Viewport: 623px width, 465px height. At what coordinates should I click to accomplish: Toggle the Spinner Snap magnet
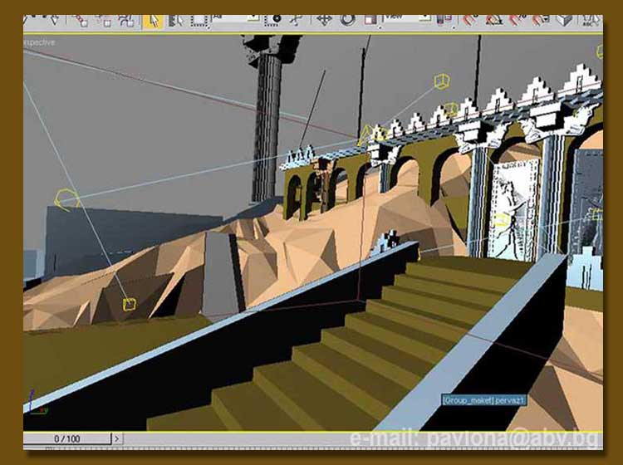click(x=541, y=20)
